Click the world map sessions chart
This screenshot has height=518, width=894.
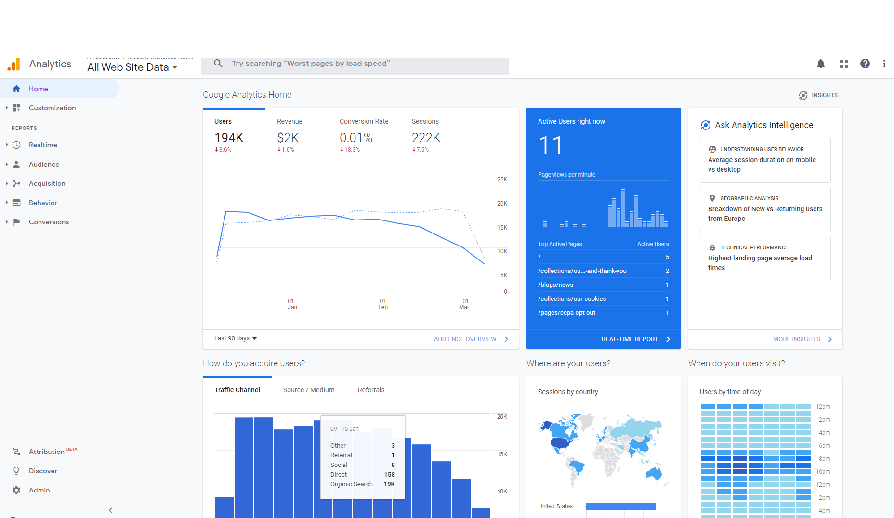(x=604, y=450)
